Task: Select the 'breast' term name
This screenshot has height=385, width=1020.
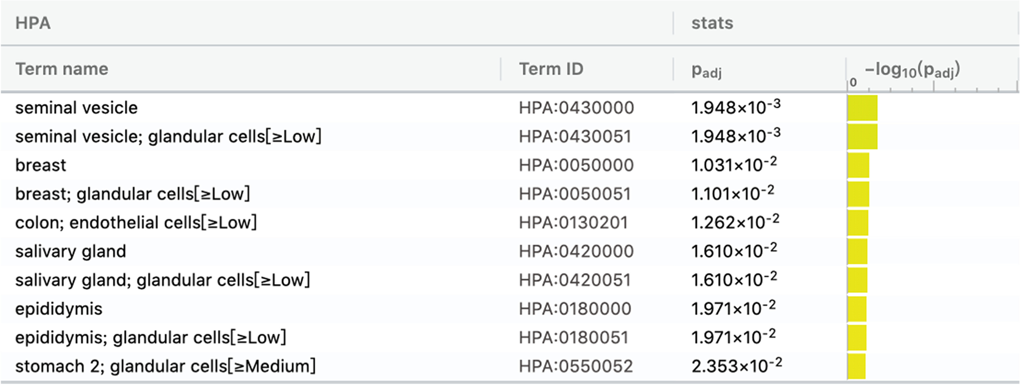Action: coord(40,165)
